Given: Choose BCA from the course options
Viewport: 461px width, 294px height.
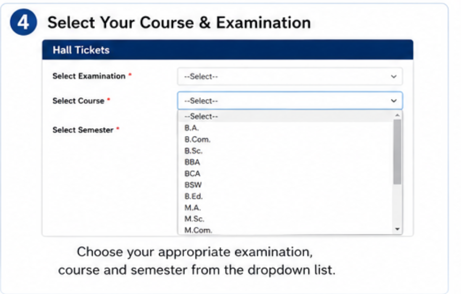Looking at the screenshot, I should (x=286, y=174).
